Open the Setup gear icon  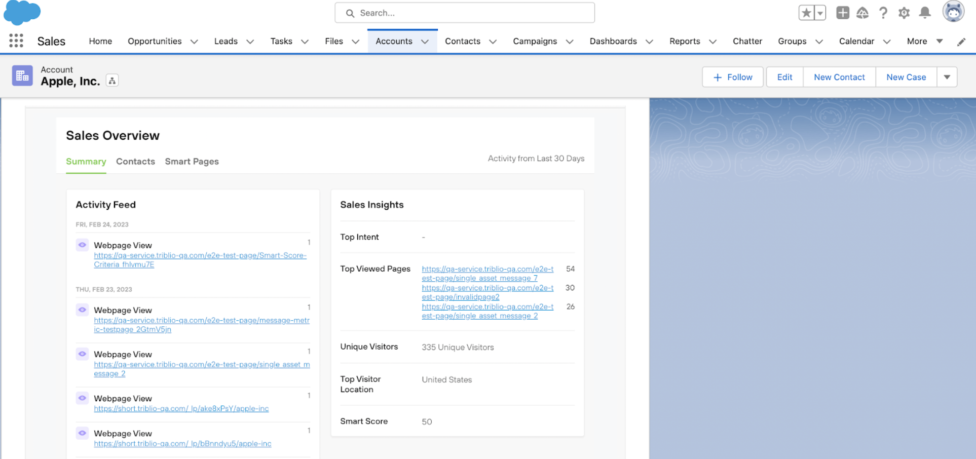[904, 13]
